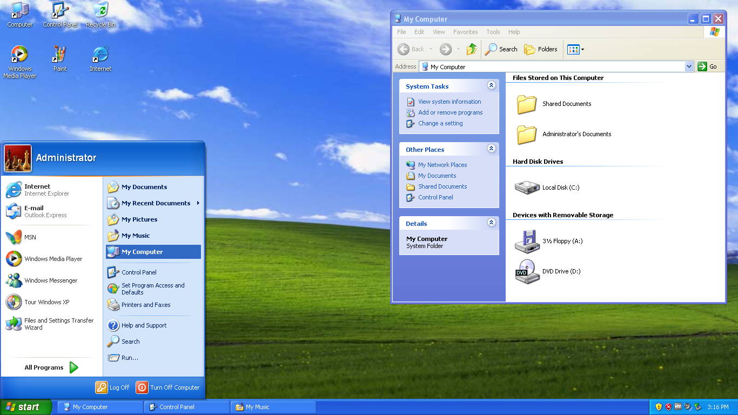Click the Search toolbar button
This screenshot has width=738, height=415.
pos(501,49)
